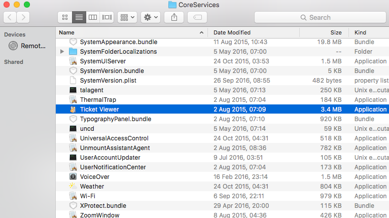Go back to the previous folder
The image size is (389, 218).
10,17
